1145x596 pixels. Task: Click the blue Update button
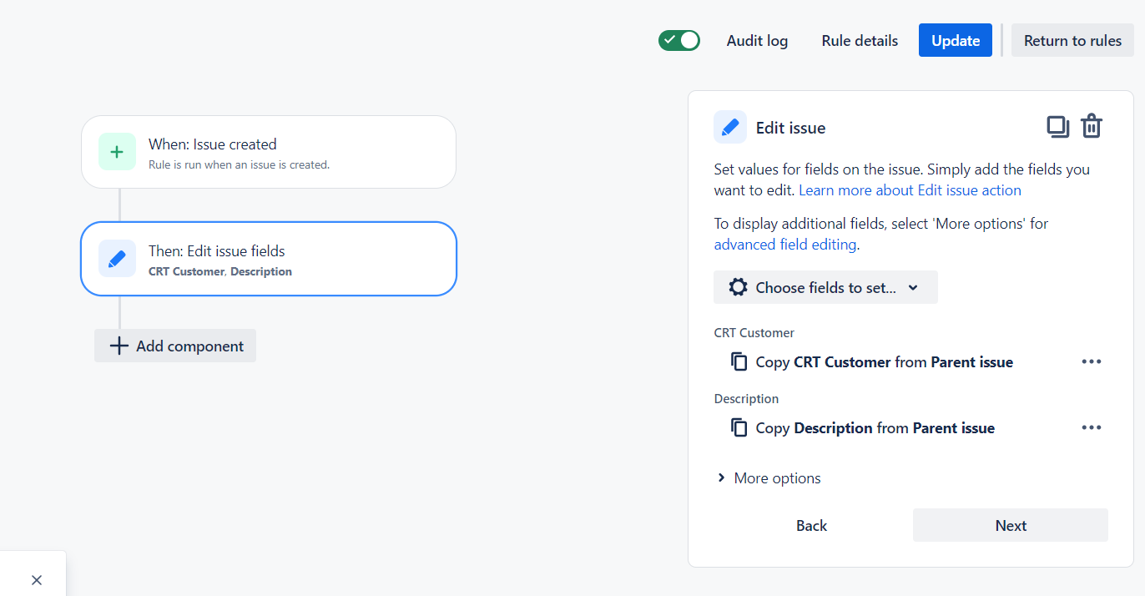pyautogui.click(x=956, y=40)
